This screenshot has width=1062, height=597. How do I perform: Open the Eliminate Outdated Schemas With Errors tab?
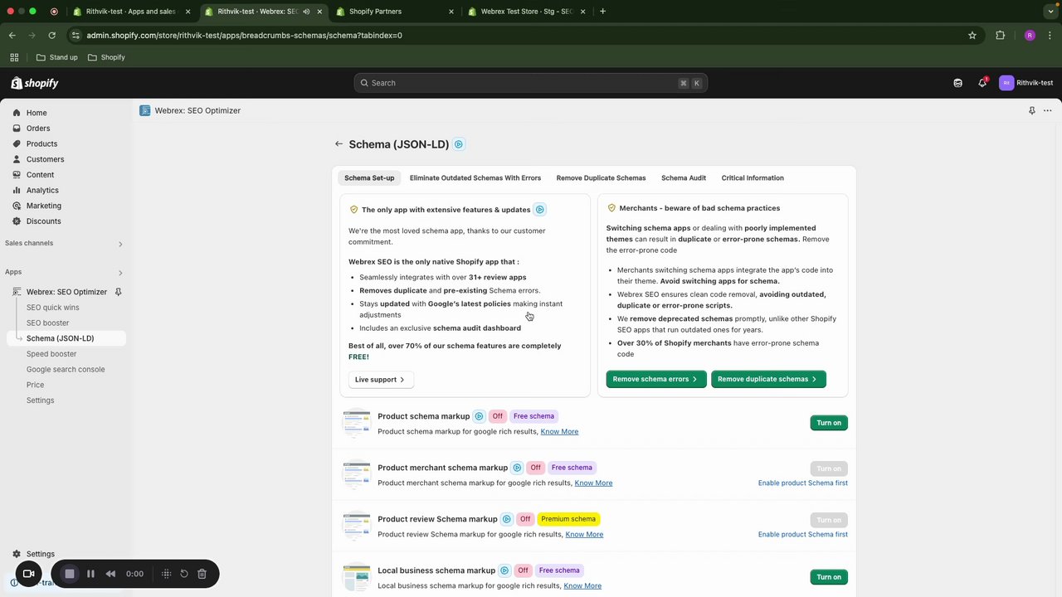pos(475,178)
